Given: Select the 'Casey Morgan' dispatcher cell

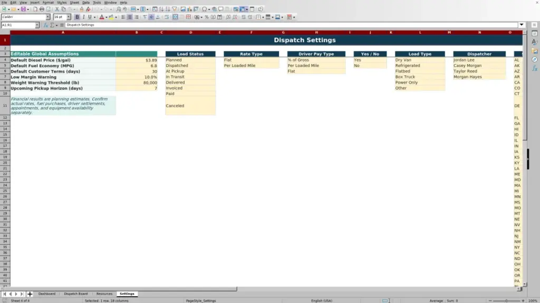Looking at the screenshot, I should (479, 65).
